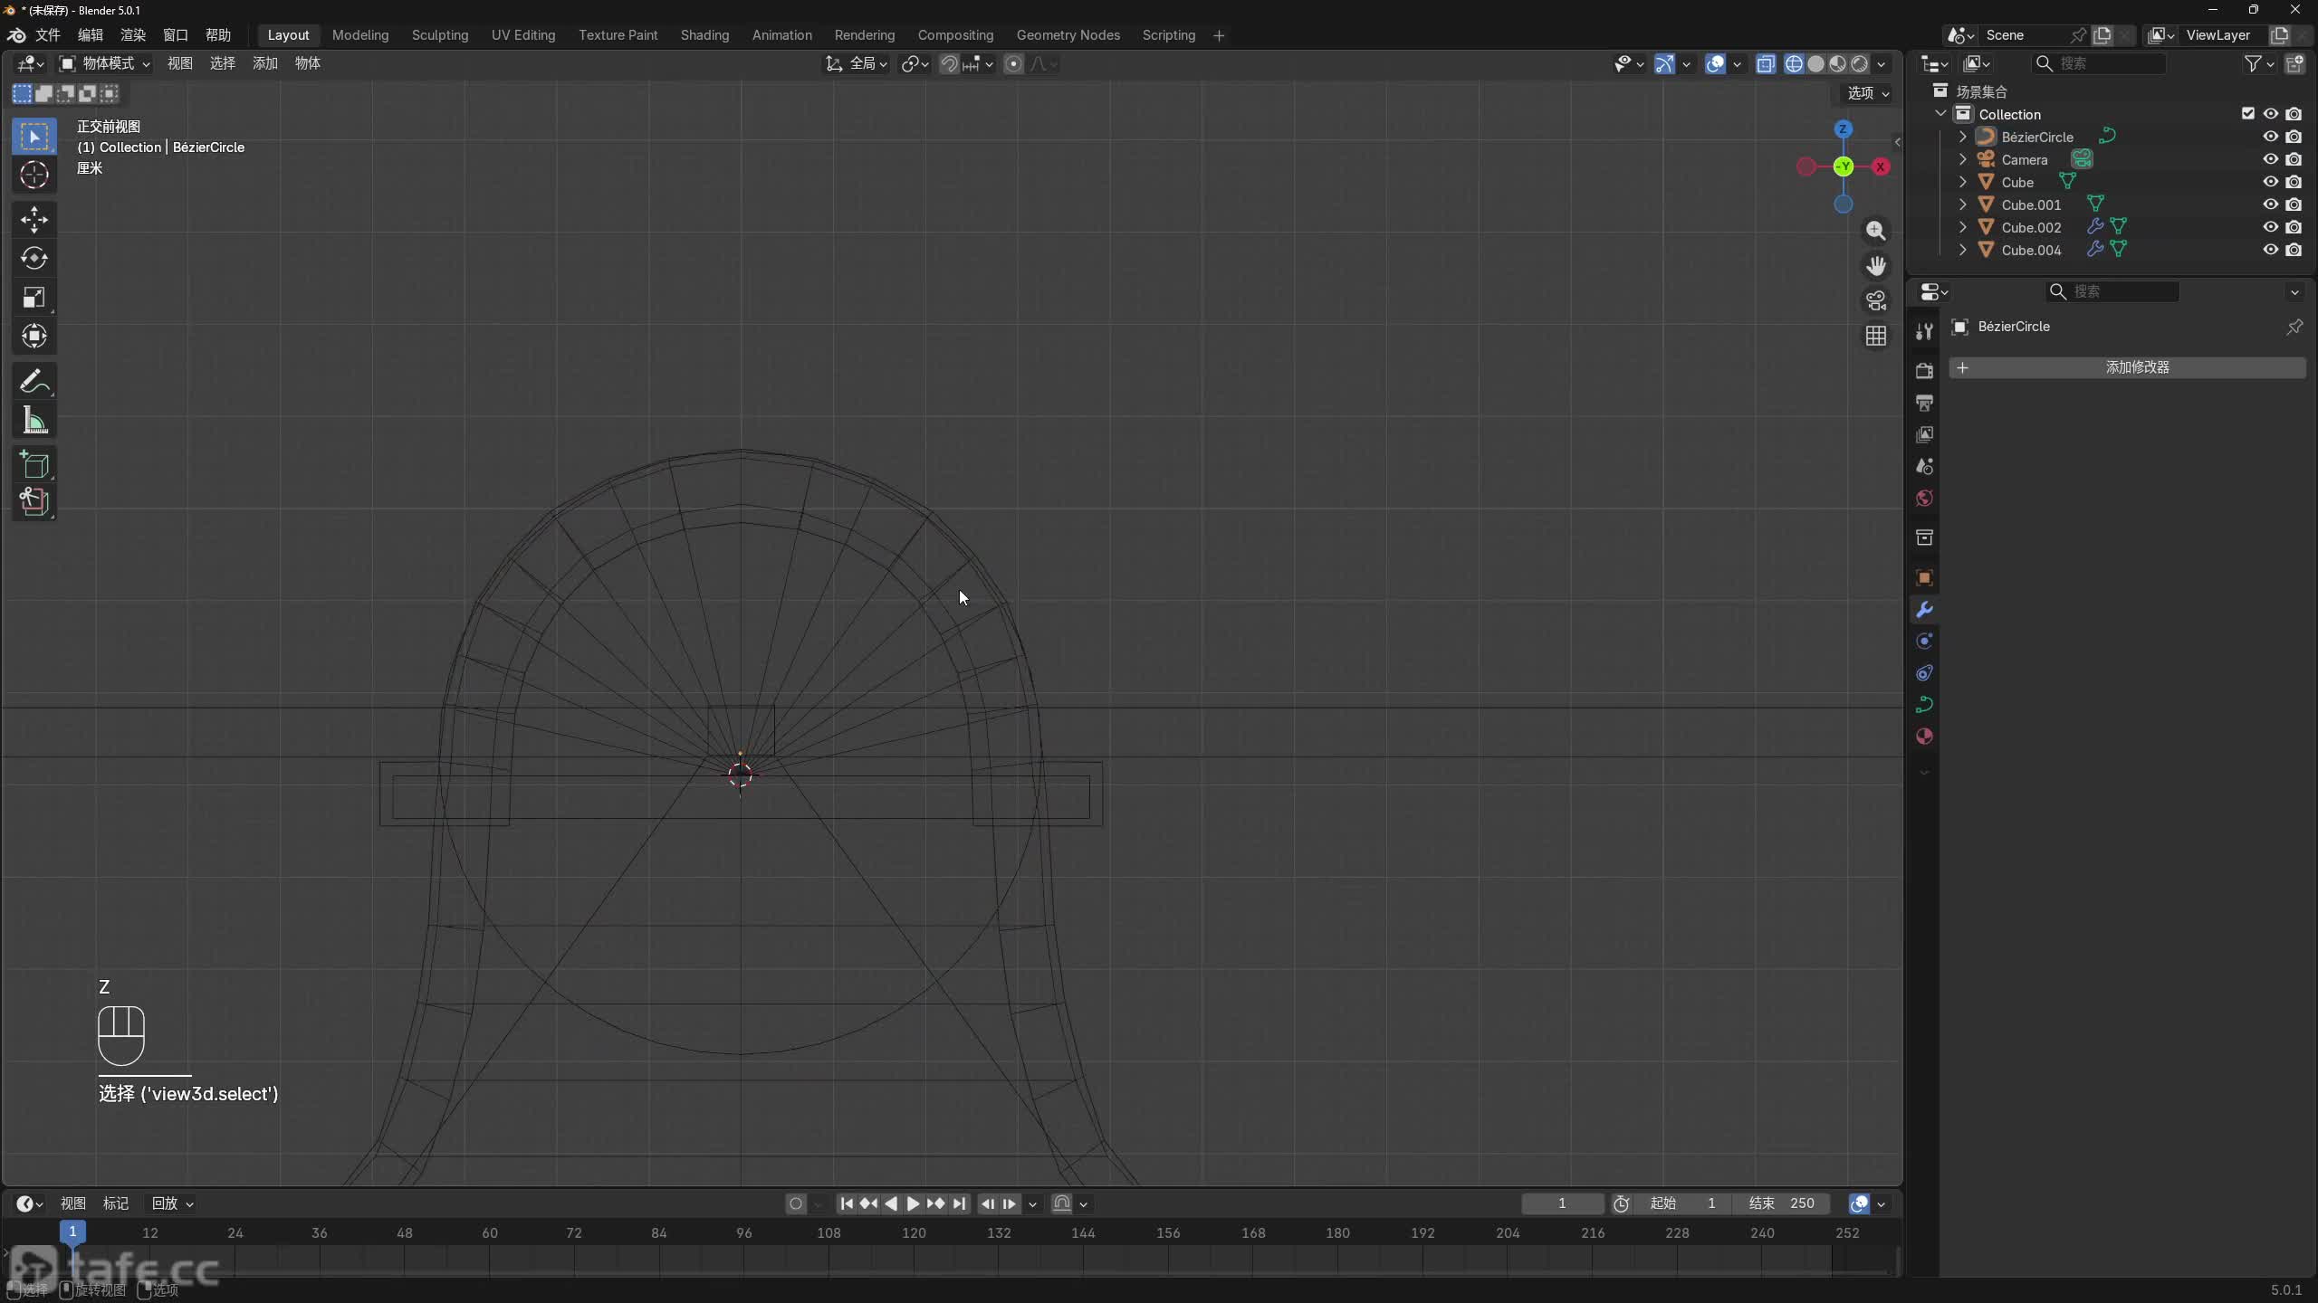This screenshot has width=2318, height=1303.
Task: Select the Measure ruler tool
Action: (34, 421)
